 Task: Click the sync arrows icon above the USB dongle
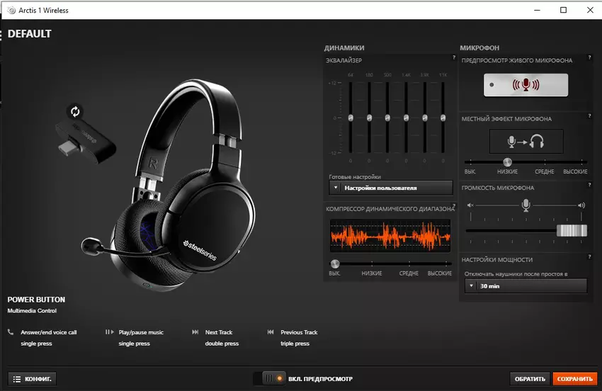pos(75,111)
